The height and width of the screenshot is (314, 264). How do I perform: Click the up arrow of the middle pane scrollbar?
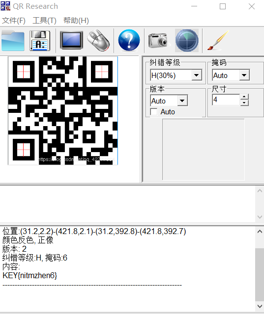(260, 191)
